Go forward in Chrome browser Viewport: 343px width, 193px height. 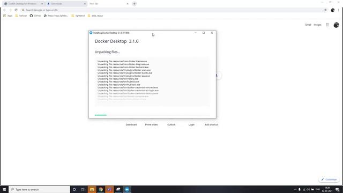pos(10,10)
